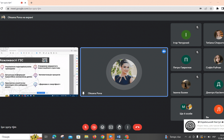The height and width of the screenshot is (140, 224).
Task: Open a new browser tab
Action: click(31, 3)
